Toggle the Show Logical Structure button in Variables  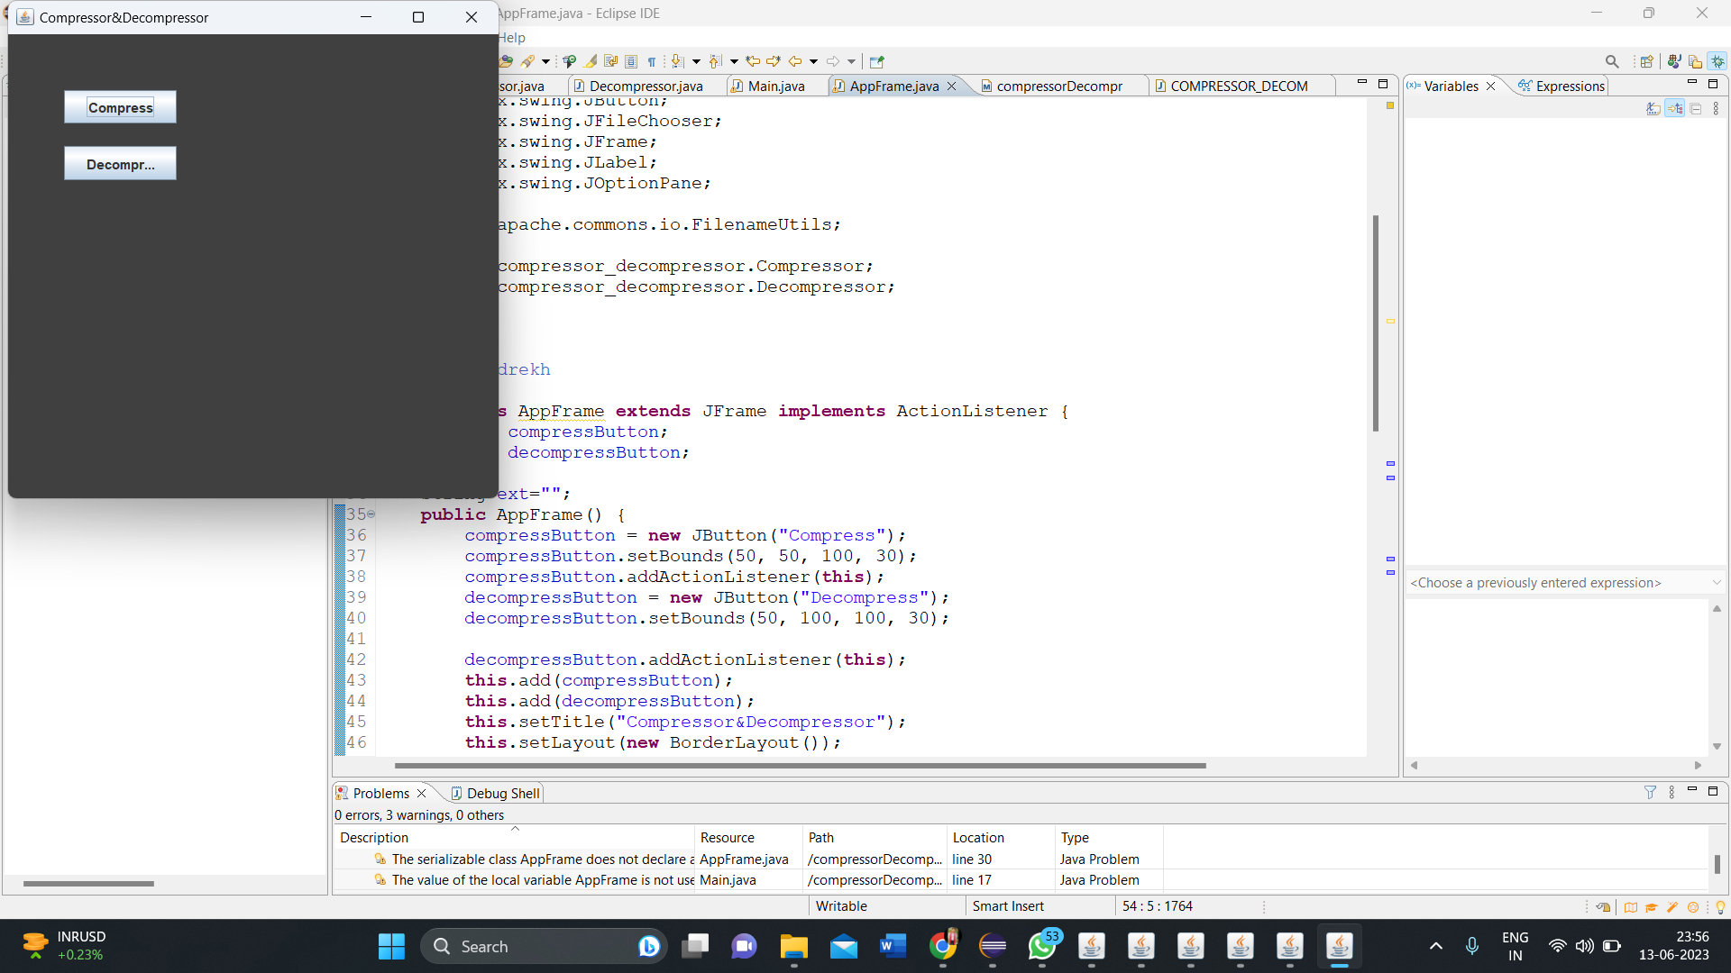click(1675, 108)
